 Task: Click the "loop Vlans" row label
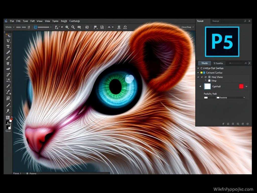point(217,77)
